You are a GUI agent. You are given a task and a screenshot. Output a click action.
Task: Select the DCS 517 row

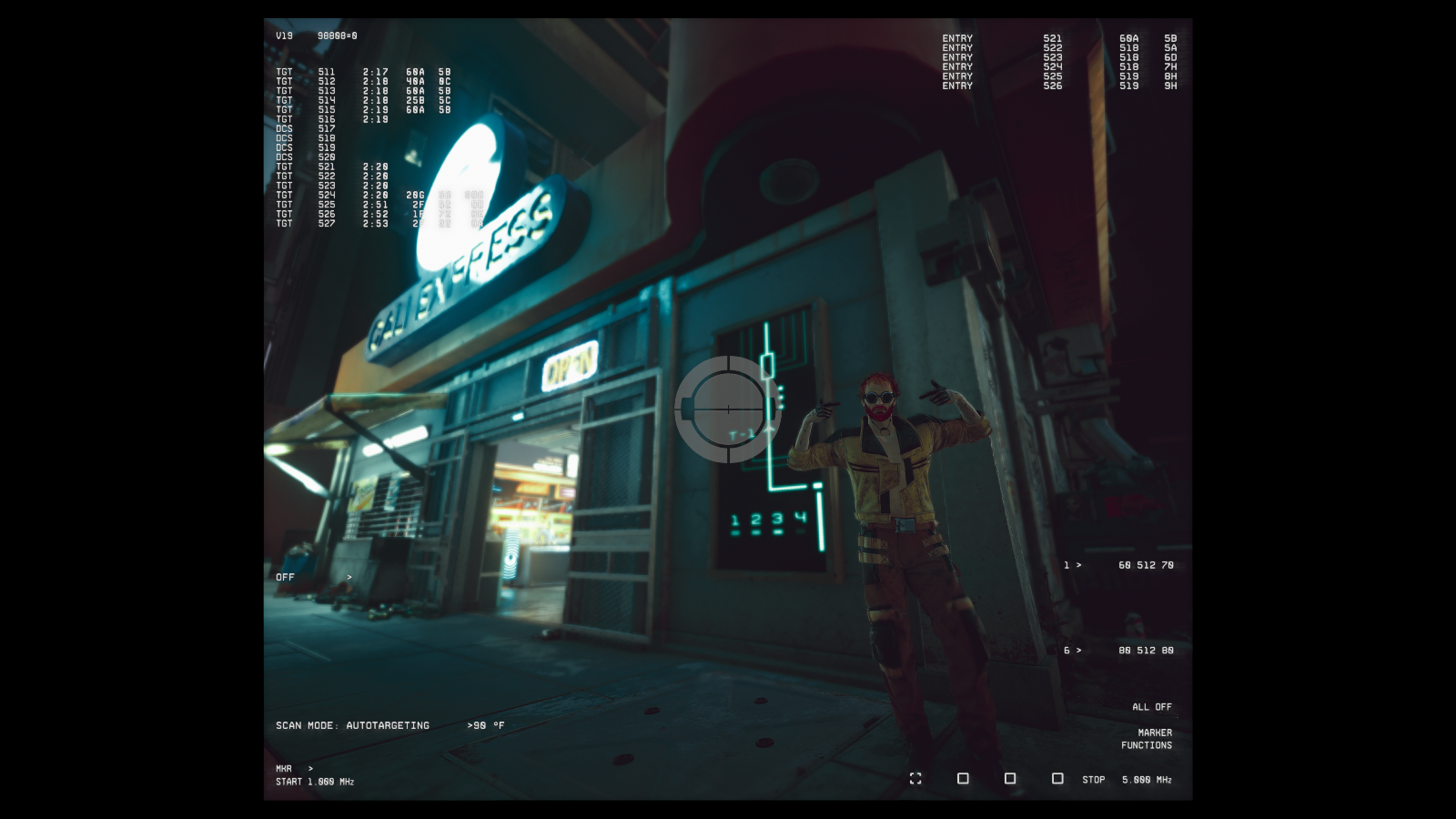[306, 128]
